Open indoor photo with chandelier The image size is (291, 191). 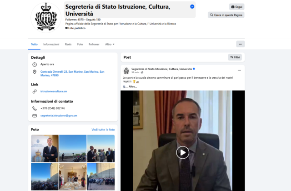[x=73, y=176]
